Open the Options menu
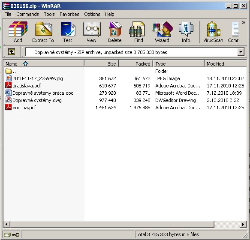The image size is (250, 240). click(92, 14)
